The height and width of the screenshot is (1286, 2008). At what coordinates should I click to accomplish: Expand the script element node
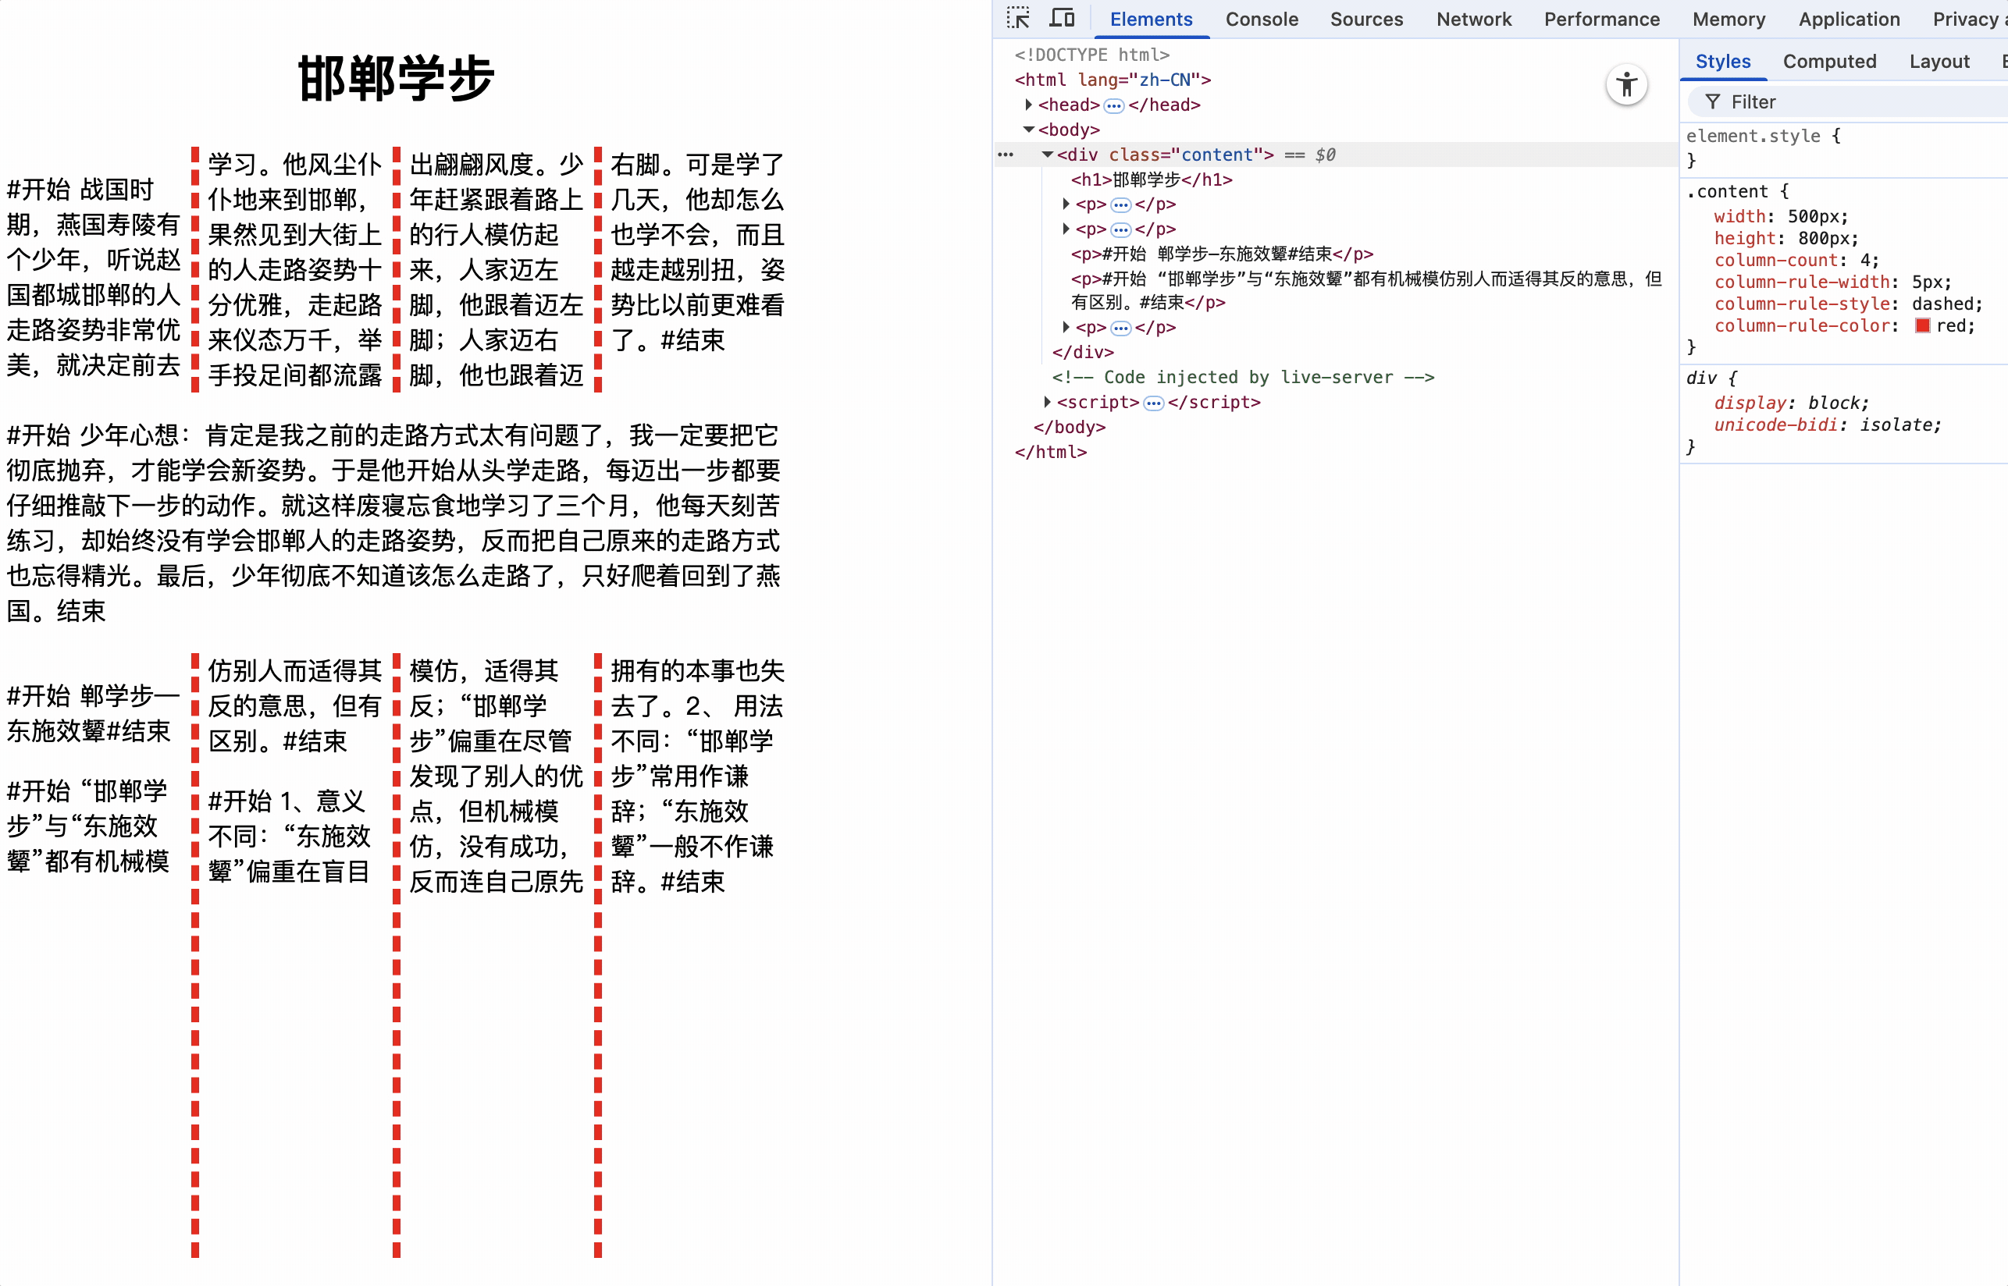click(1048, 403)
